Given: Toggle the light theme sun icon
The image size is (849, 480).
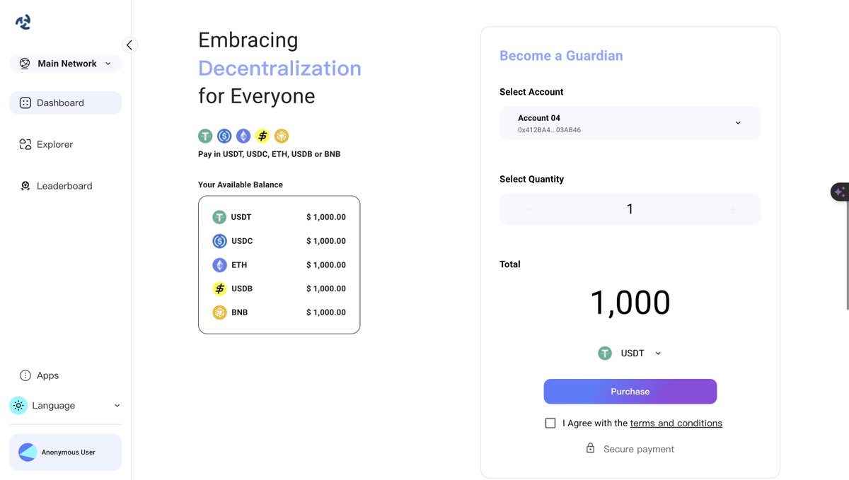Looking at the screenshot, I should (18, 406).
